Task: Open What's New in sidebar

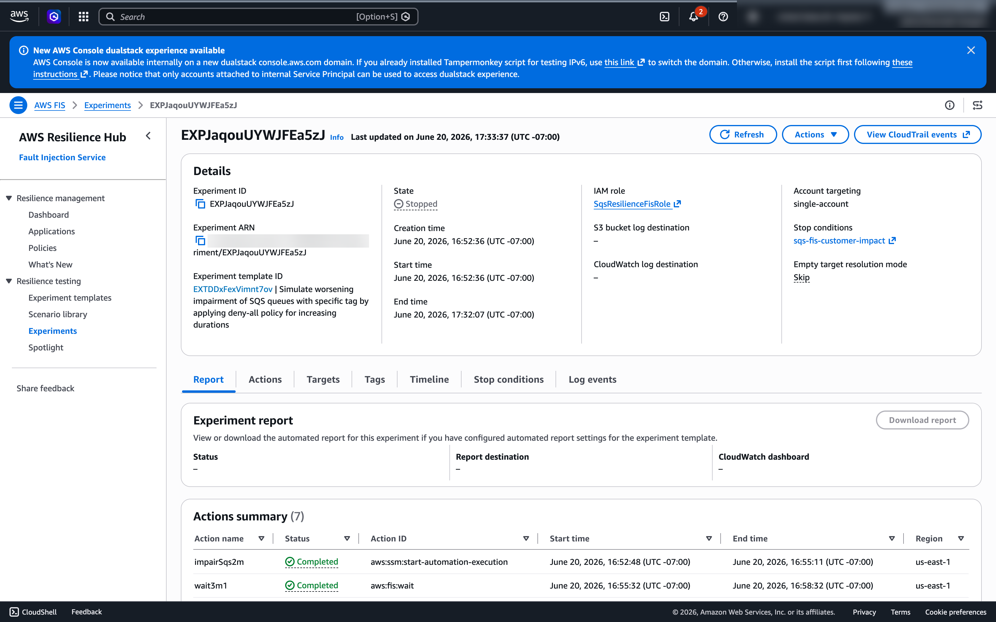Action: click(50, 264)
